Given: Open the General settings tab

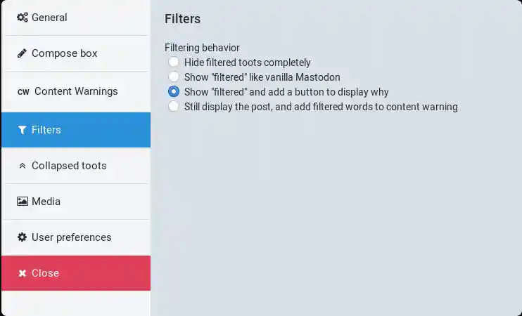Looking at the screenshot, I should 49,18.
